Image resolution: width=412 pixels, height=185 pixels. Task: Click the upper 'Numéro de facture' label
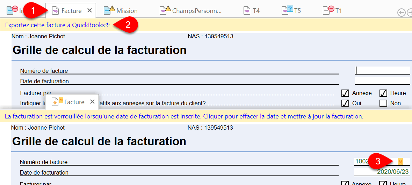click(44, 71)
